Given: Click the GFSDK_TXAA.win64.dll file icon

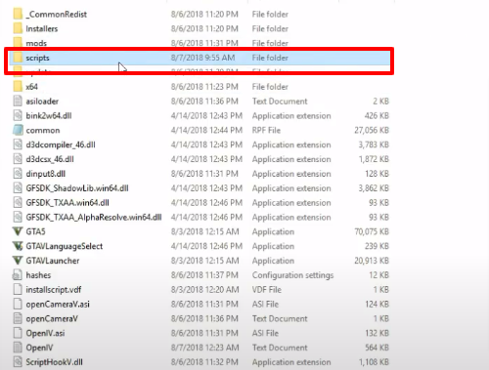Looking at the screenshot, I should pos(18,202).
